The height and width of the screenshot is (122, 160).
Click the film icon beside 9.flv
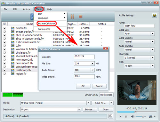(13, 46)
